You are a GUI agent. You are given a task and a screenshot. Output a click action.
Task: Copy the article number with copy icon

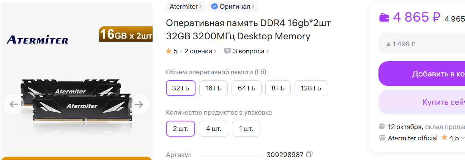click(x=309, y=154)
